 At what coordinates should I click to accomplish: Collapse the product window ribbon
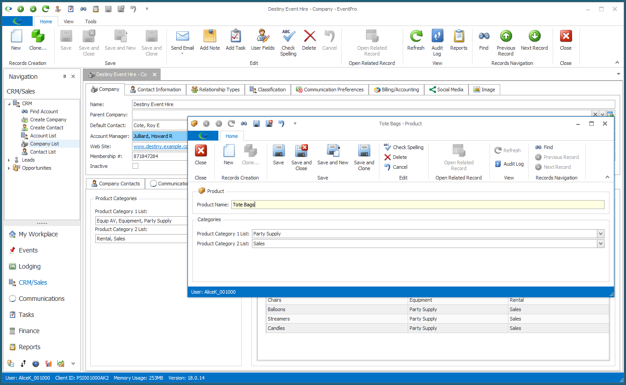(607, 177)
